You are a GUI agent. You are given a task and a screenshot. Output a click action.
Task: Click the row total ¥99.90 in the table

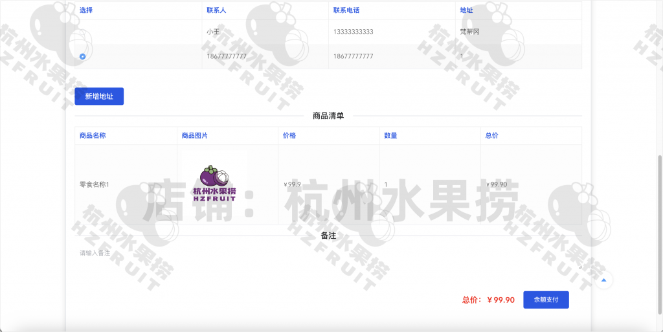pos(497,184)
